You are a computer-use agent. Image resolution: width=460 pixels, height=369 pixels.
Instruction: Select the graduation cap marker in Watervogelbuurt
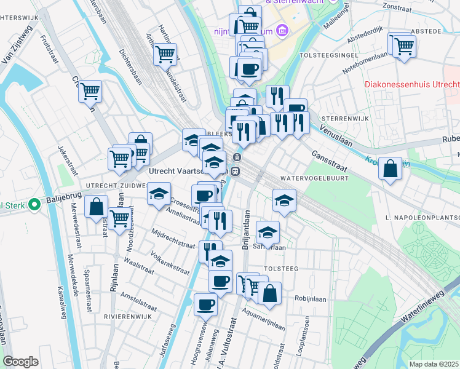(284, 200)
